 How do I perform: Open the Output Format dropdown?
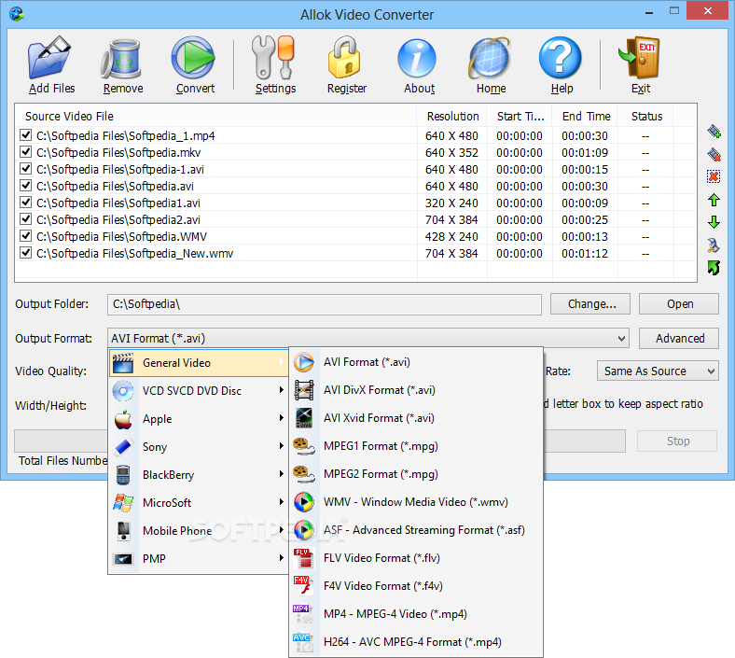[368, 338]
